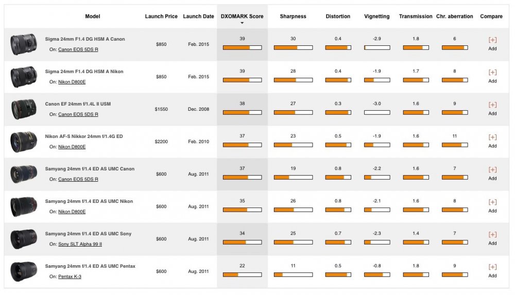Toggle sort arrow under DXOMARK Score
The width and height of the screenshot is (515, 295).
242,23
